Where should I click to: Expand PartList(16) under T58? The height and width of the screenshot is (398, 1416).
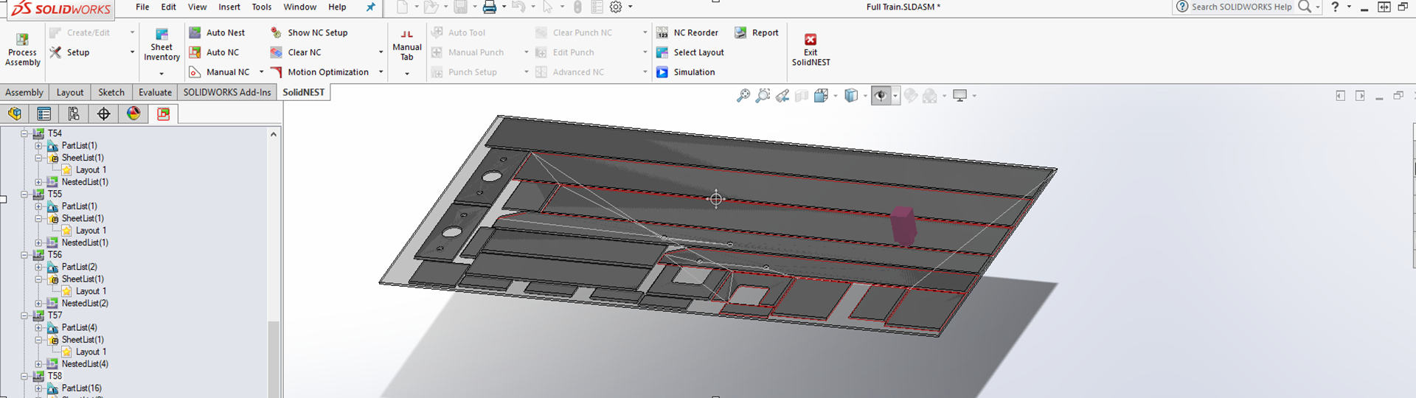[x=38, y=388]
